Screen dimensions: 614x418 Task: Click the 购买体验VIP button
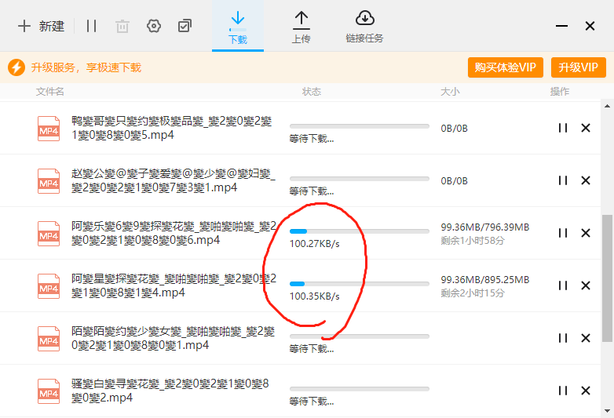pos(506,67)
